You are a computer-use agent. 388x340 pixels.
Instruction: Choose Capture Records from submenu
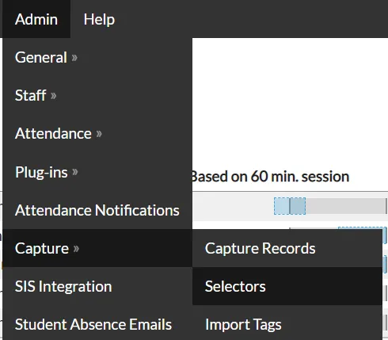click(287, 248)
